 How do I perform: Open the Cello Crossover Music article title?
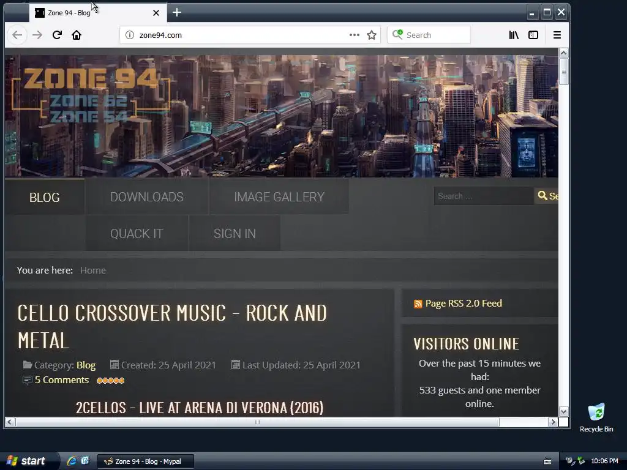(x=172, y=327)
